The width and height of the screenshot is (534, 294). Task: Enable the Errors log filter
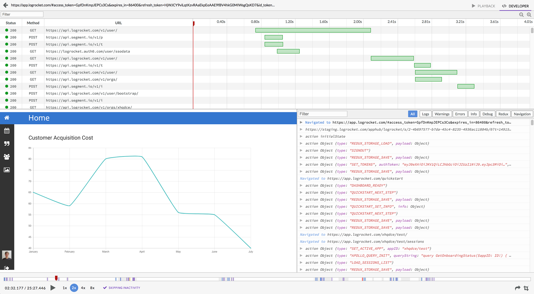pyautogui.click(x=460, y=114)
